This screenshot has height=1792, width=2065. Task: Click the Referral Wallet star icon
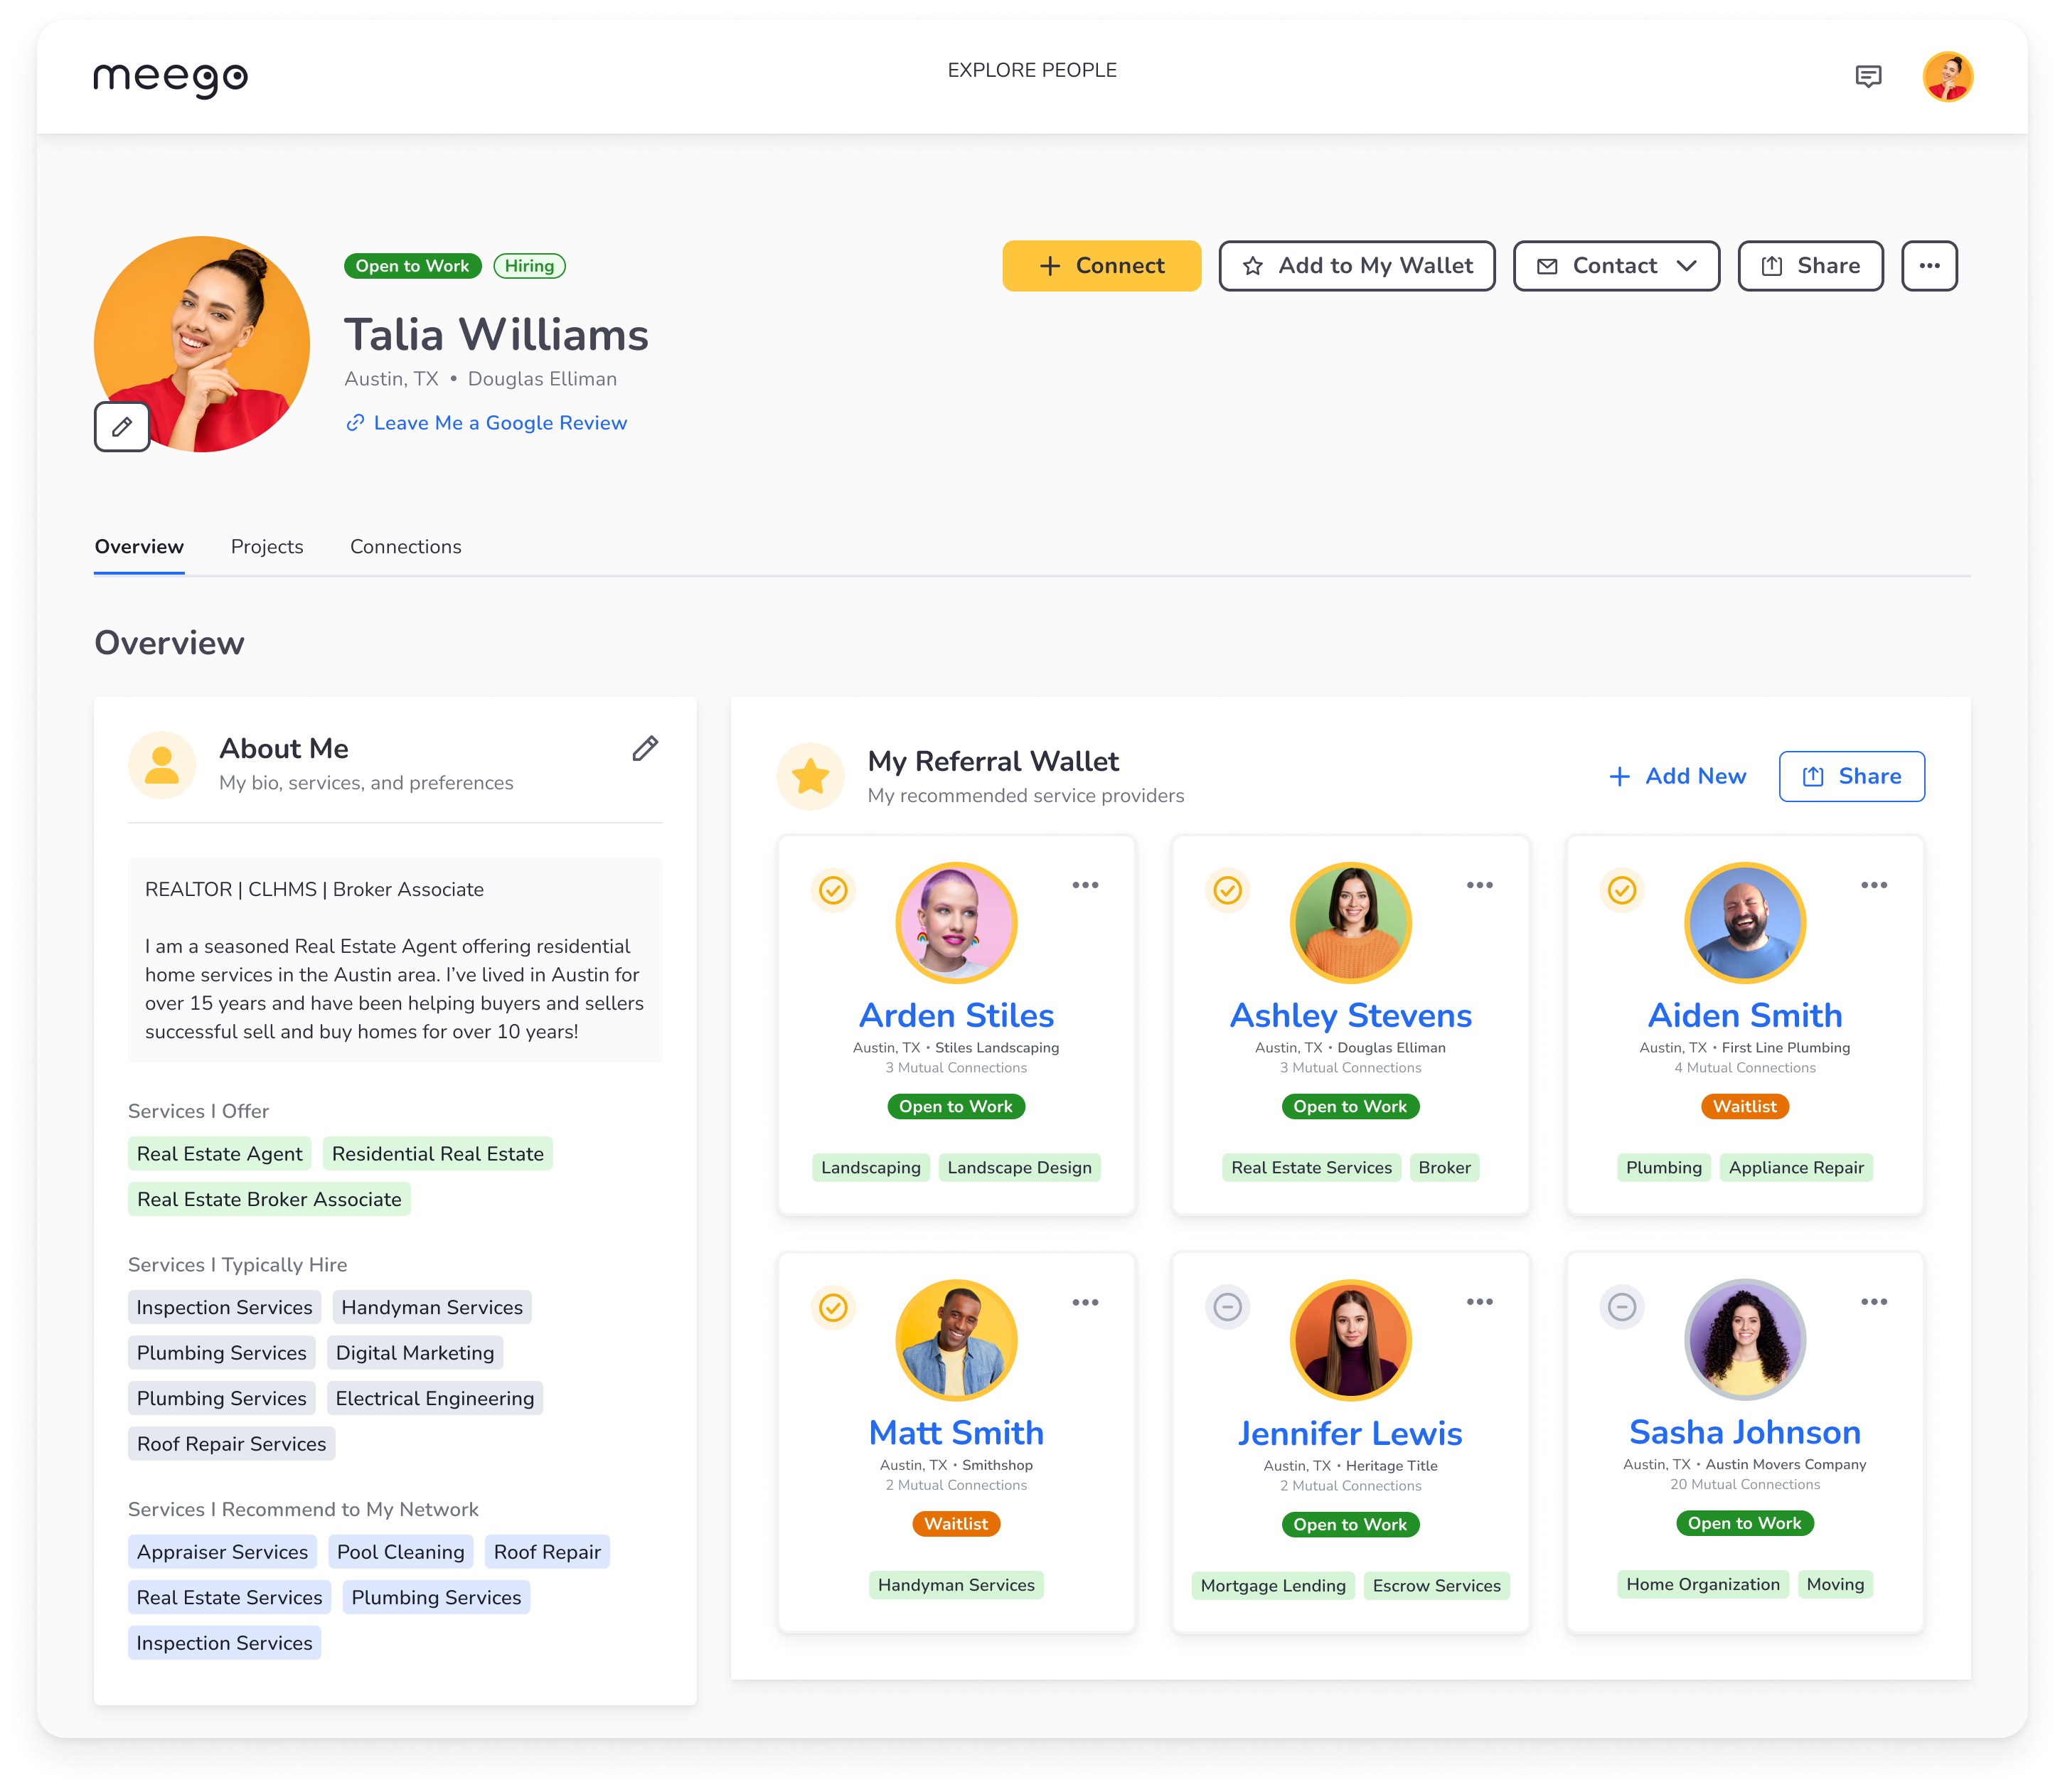coord(810,776)
